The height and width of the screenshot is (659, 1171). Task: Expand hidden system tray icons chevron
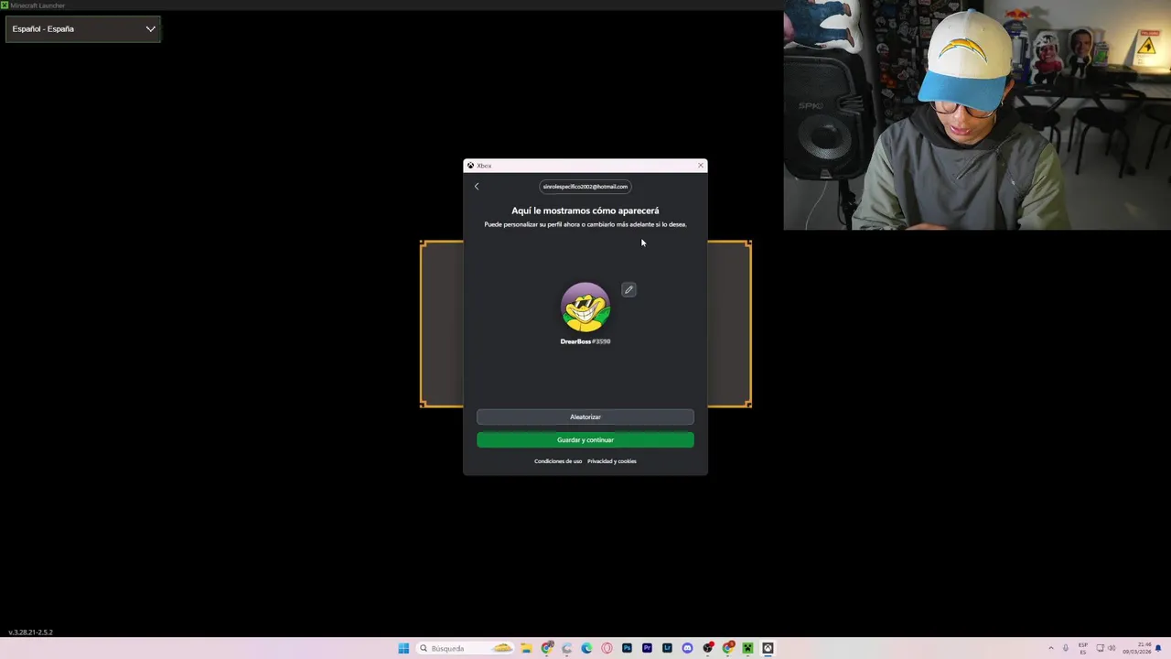click(1051, 648)
